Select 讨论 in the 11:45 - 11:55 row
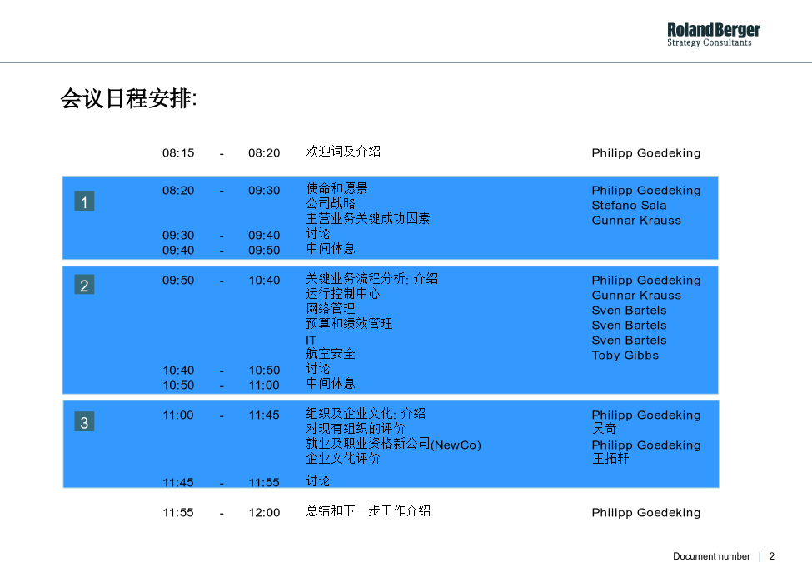Viewport: 812px width, 562px height. coord(318,480)
